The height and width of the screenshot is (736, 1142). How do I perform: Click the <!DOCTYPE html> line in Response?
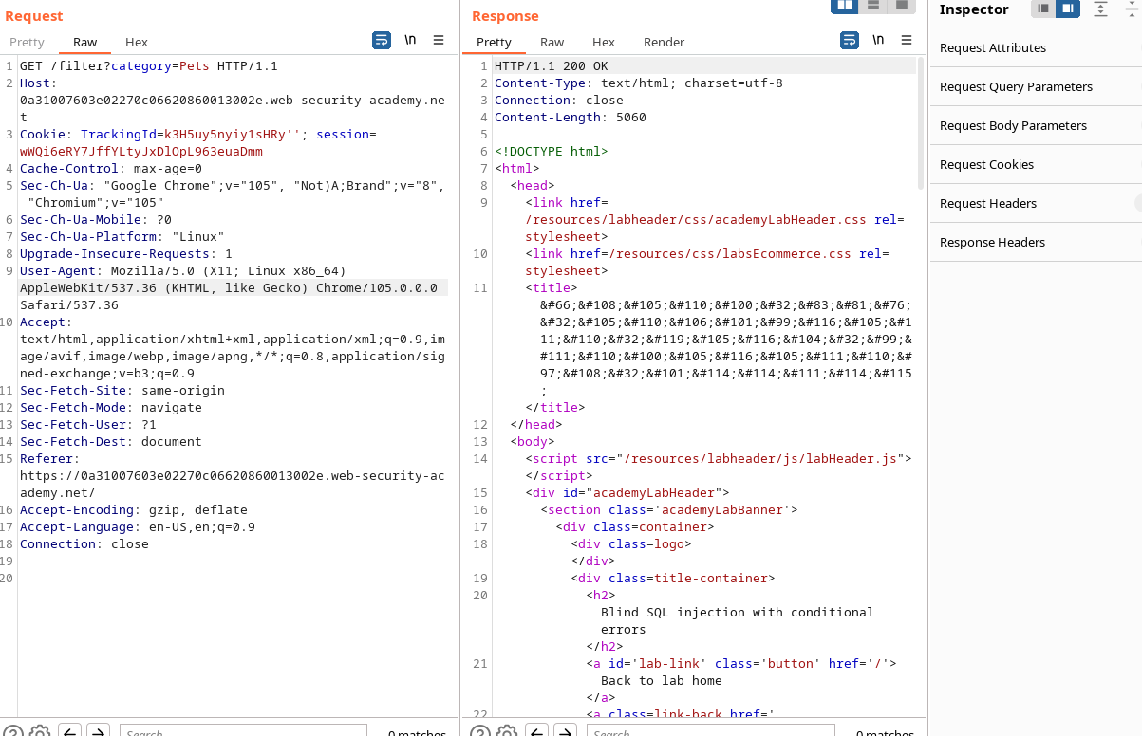552,152
